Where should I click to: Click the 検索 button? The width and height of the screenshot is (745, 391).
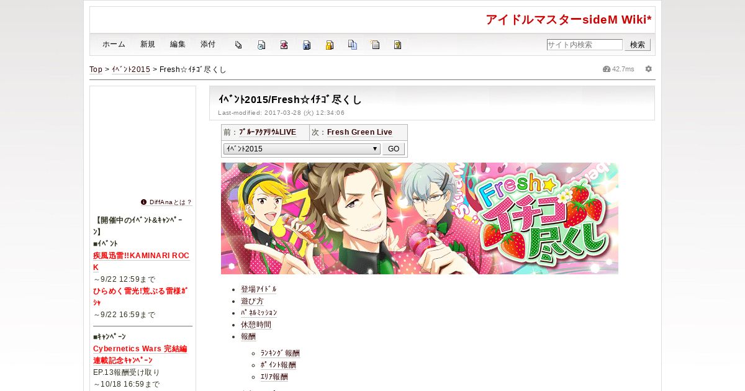[638, 45]
